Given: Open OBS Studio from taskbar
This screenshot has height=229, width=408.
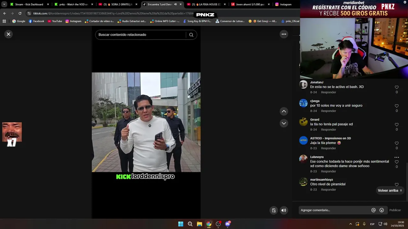Looking at the screenshot, I should point(218,224).
